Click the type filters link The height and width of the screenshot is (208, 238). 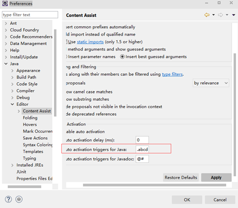click(x=172, y=74)
